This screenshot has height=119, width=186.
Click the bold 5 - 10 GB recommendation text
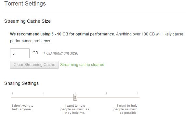coord(62,34)
